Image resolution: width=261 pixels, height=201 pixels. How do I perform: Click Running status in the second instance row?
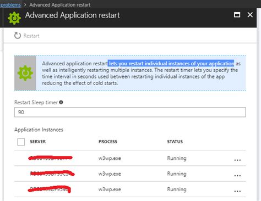(177, 174)
